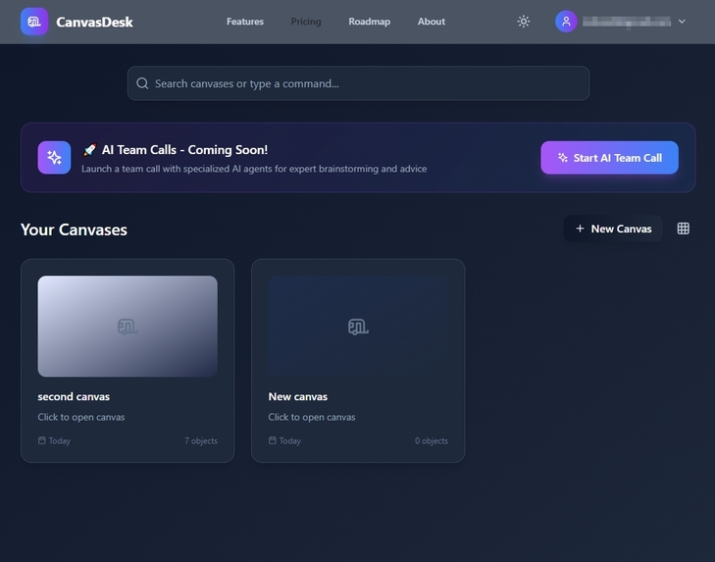Viewport: 715px width, 562px height.
Task: Click the 'Your Canvases' heading
Action: coord(74,230)
